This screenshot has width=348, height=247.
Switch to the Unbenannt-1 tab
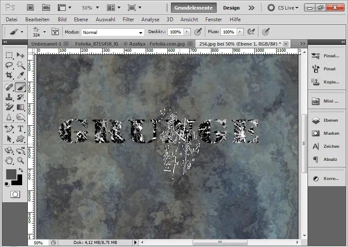pos(46,44)
